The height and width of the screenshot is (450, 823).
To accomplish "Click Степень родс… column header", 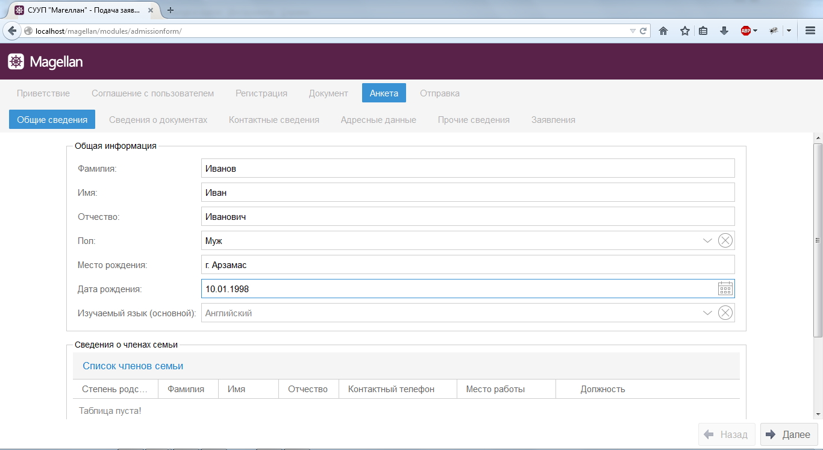I will pyautogui.click(x=115, y=389).
